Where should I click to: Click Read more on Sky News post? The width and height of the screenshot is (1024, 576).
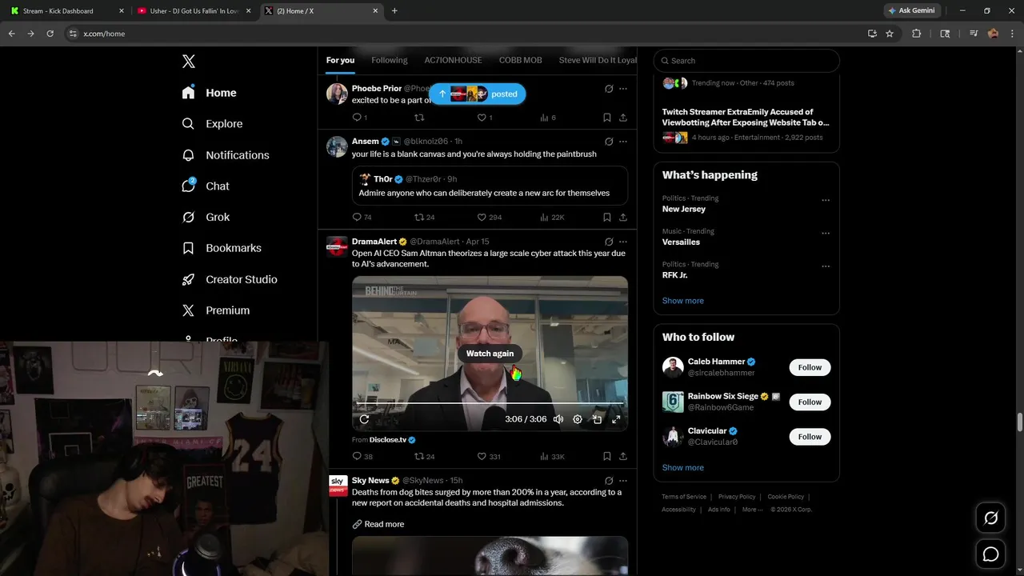point(378,524)
